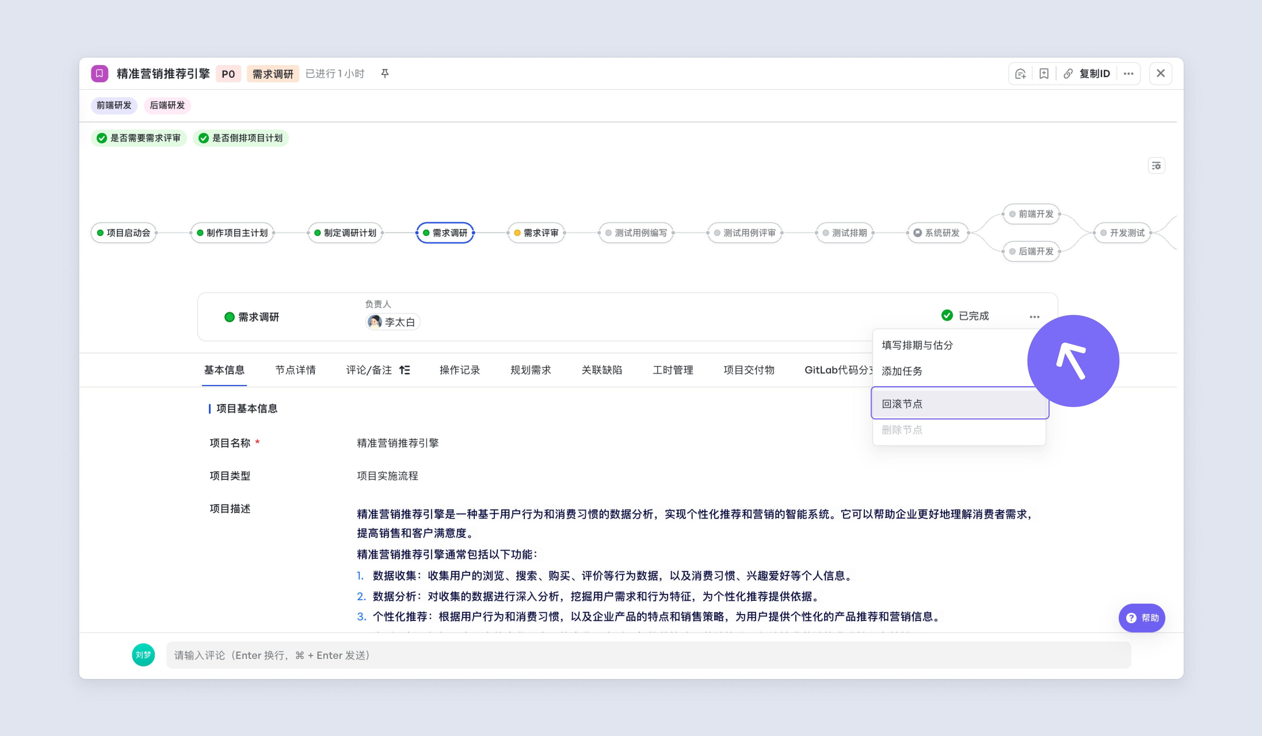Switch to the 基本信息 tab
This screenshot has height=736, width=1262.
pos(224,370)
